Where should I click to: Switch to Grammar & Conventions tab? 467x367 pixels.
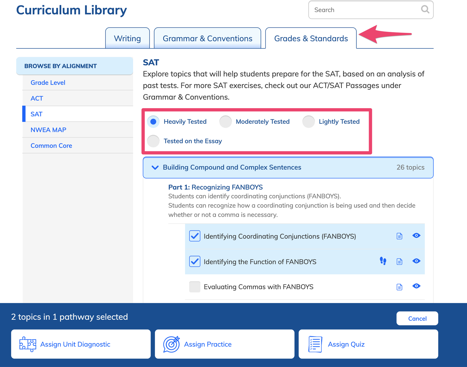coord(208,38)
